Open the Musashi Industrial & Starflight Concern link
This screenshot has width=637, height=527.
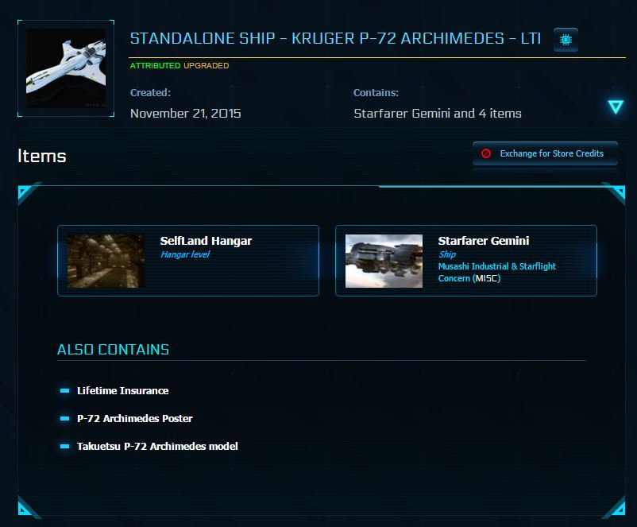tap(497, 273)
